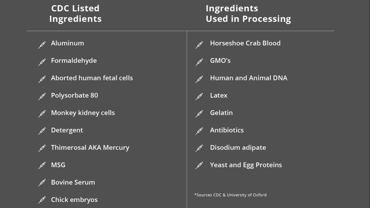Screen dimensions: 370x208
Task: Click the Sources CDC & University of Oxford footnote
Action: 230,195
